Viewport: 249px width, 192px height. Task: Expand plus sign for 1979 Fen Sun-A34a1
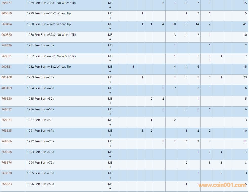[110, 8]
